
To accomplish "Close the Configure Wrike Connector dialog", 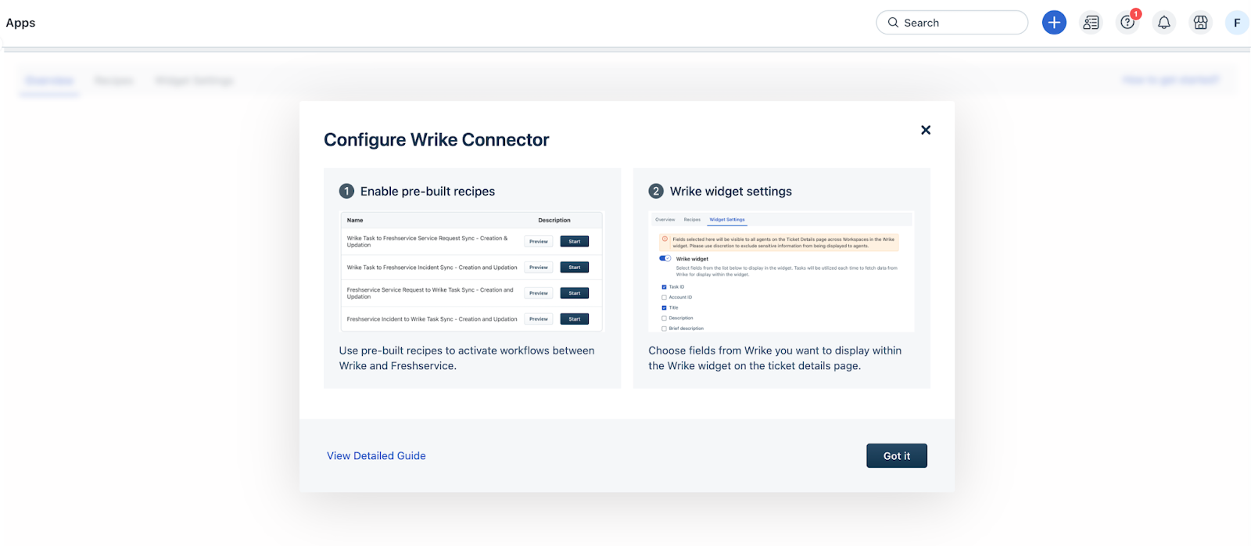I will click(926, 130).
